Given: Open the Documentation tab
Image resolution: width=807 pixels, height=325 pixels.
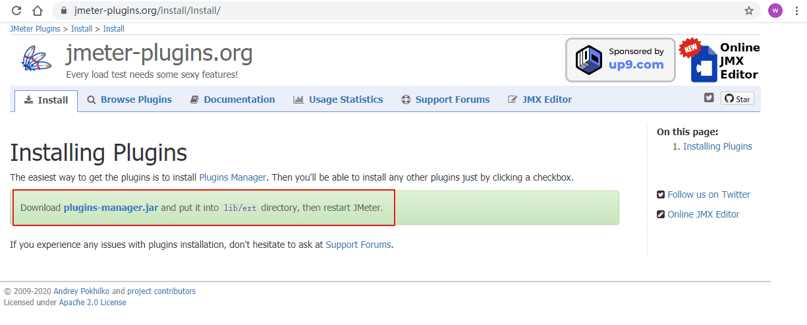Looking at the screenshot, I should click(x=233, y=100).
